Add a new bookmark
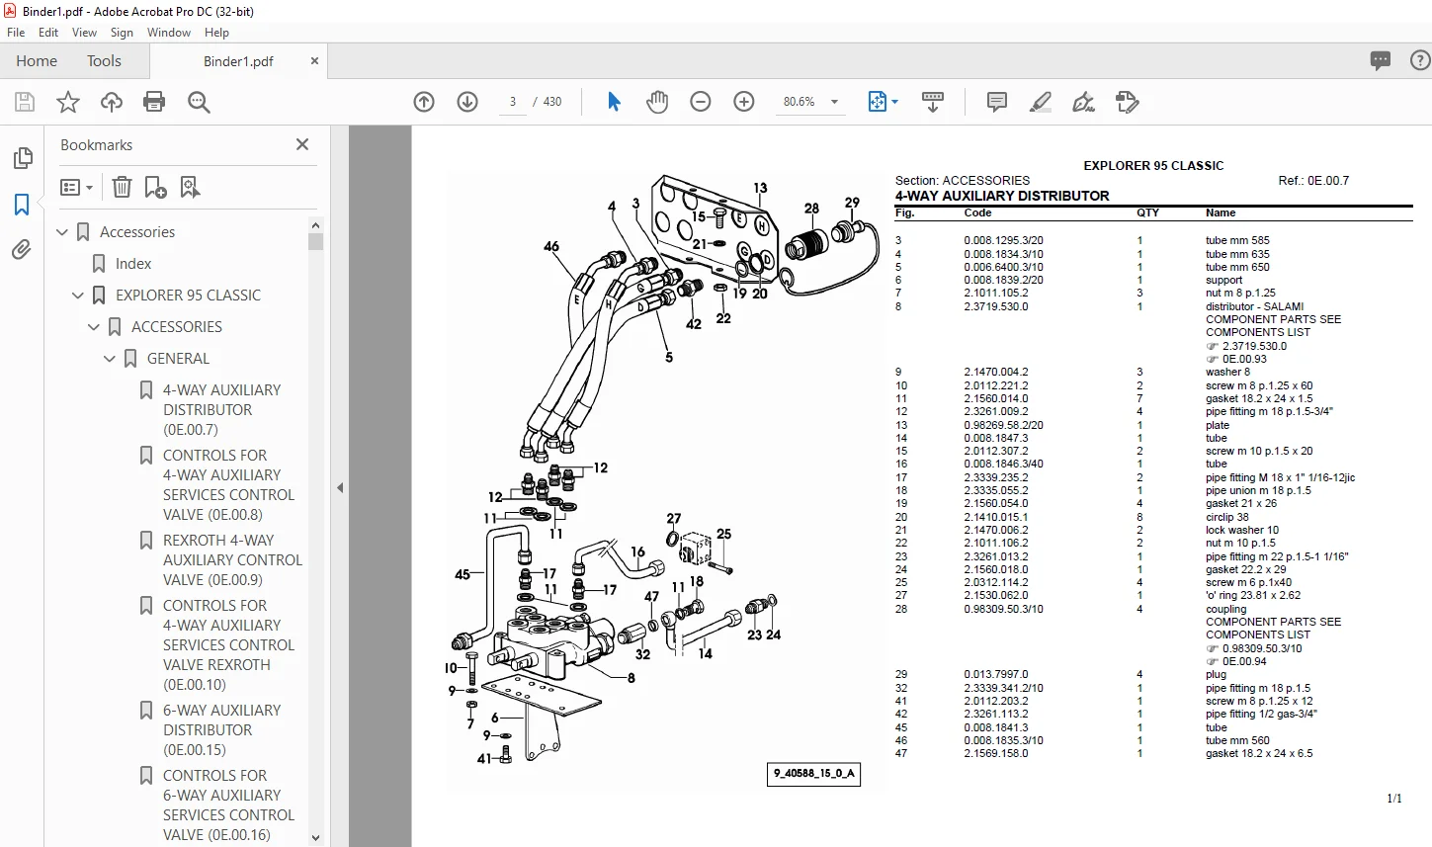 click(x=155, y=187)
